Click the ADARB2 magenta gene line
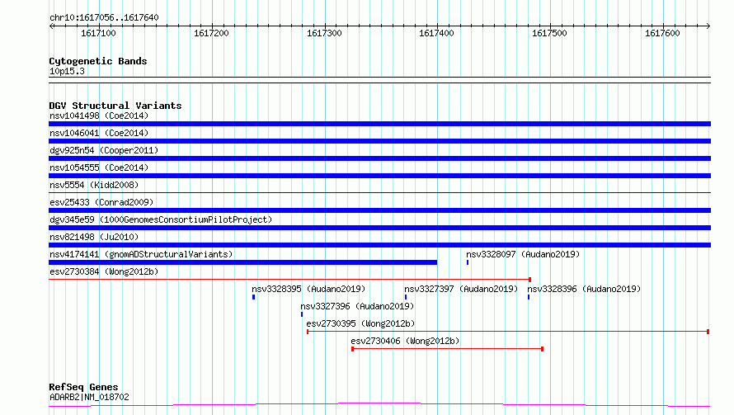Image resolution: width=734 pixels, height=415 pixels. [x=379, y=405]
